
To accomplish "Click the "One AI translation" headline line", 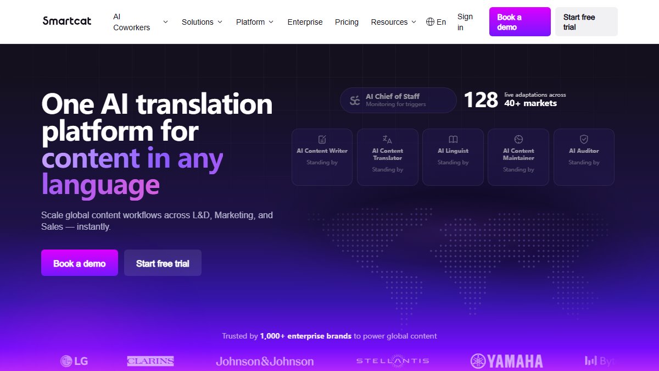I will [157, 104].
